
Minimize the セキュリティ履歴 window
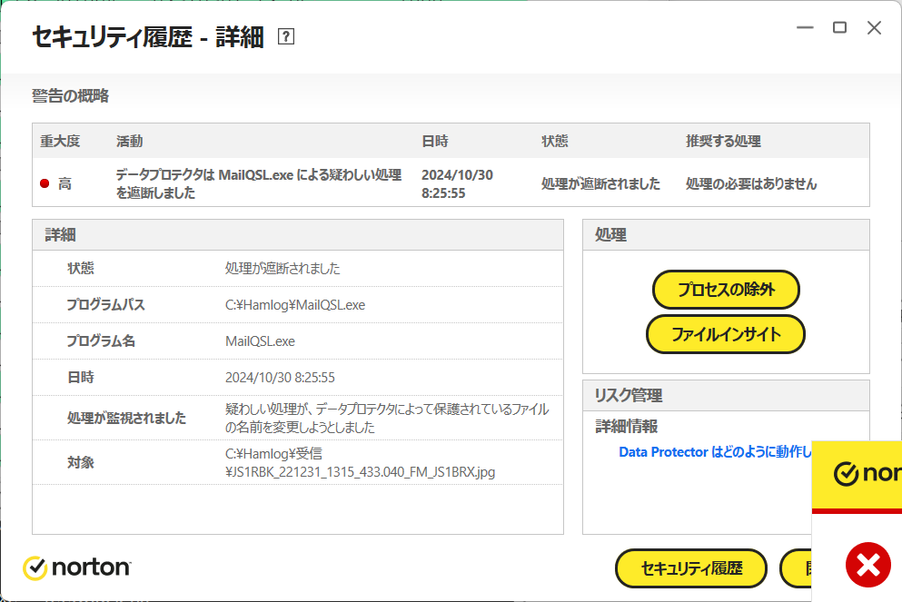(x=805, y=28)
